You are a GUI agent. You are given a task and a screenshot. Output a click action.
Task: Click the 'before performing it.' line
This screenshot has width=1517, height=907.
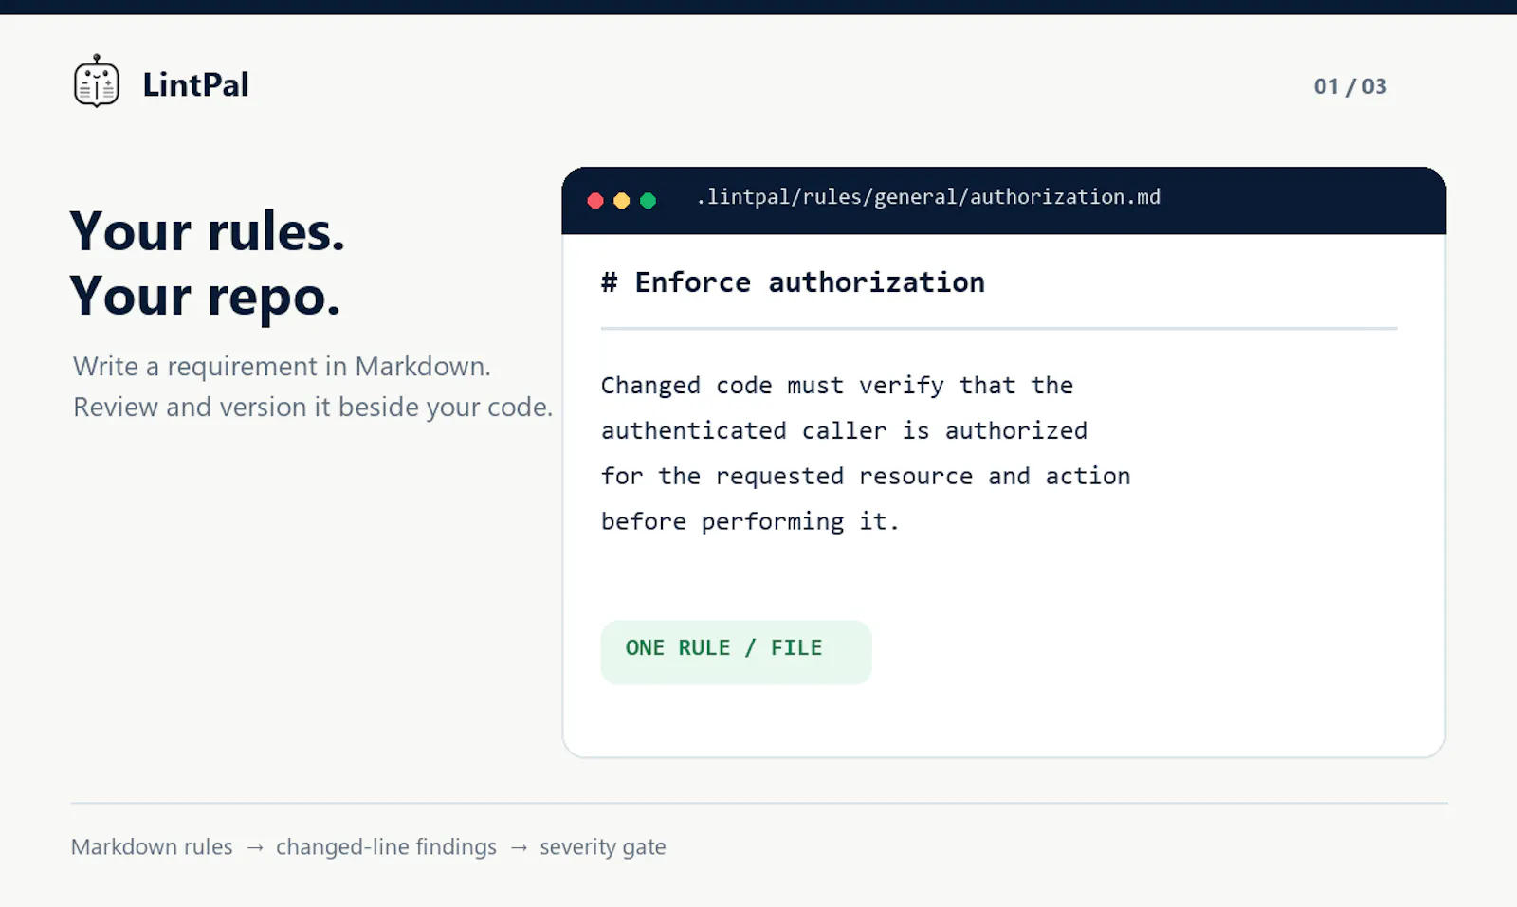[750, 522]
